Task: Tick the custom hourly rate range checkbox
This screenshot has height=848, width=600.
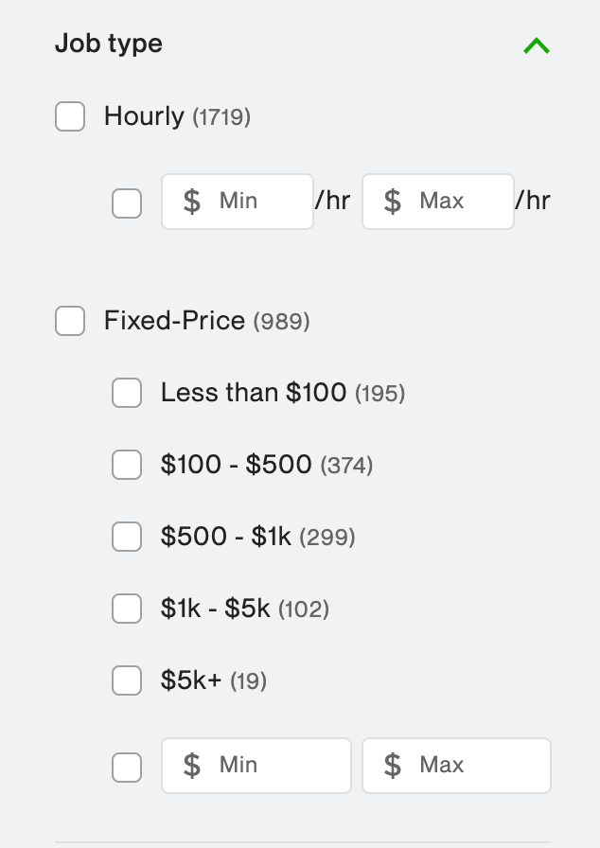Action: tap(127, 203)
